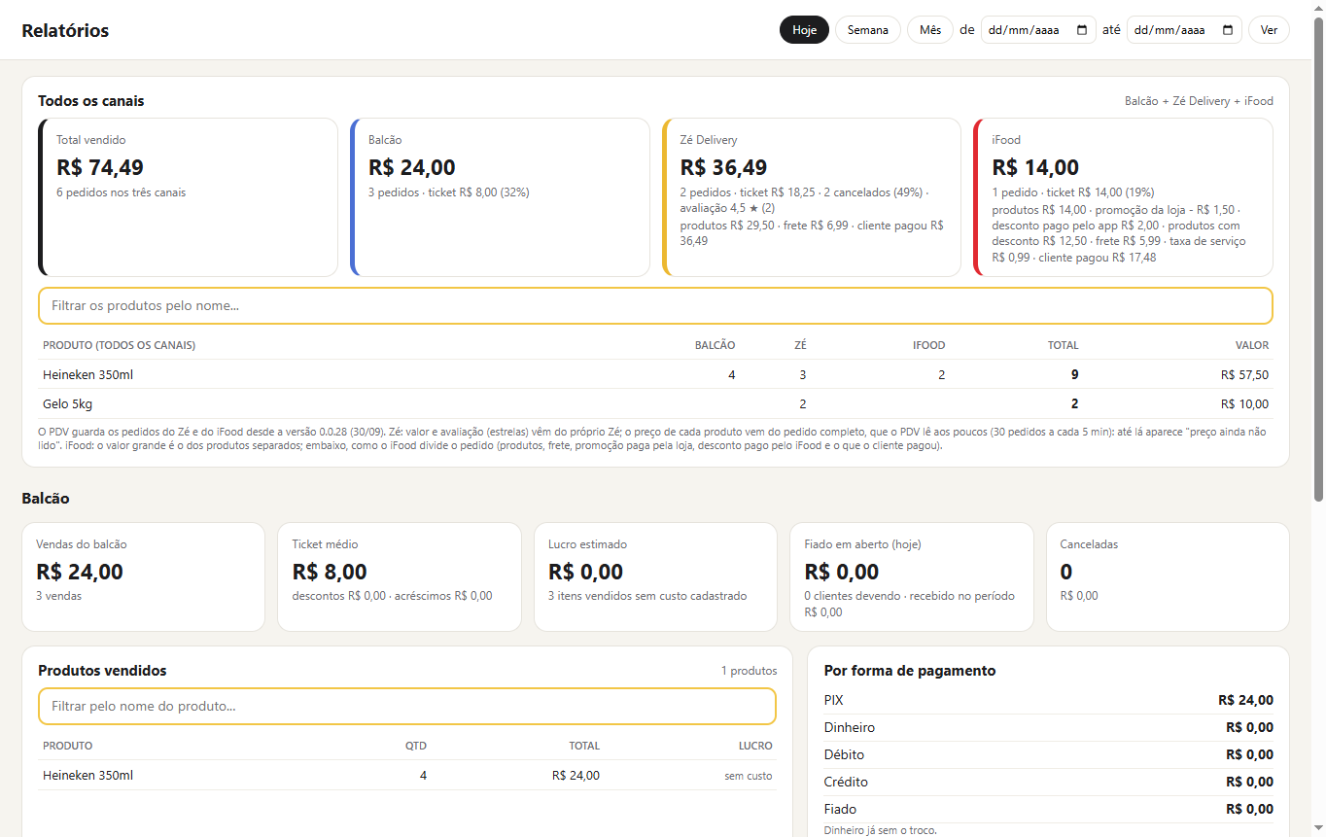This screenshot has width=1326, height=837.
Task: Click the Lucro estimado card
Action: 655,577
